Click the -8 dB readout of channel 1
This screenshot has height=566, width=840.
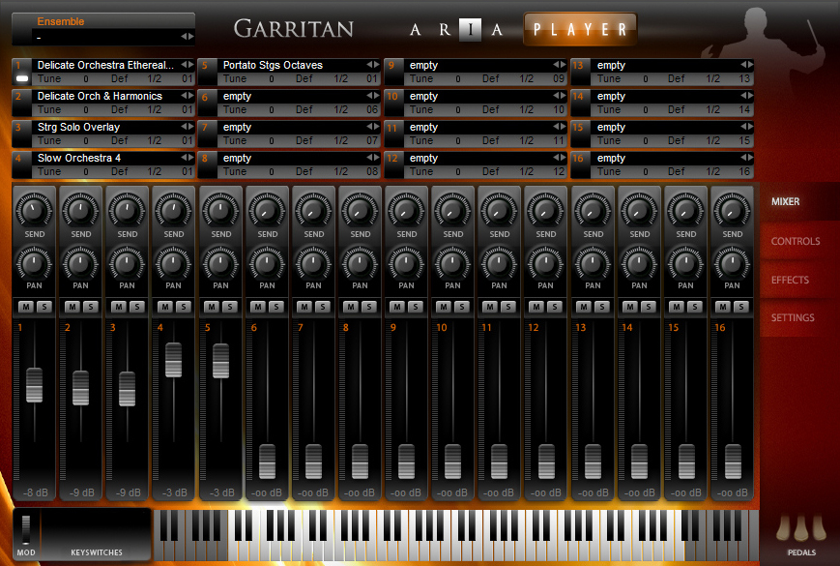coord(36,492)
